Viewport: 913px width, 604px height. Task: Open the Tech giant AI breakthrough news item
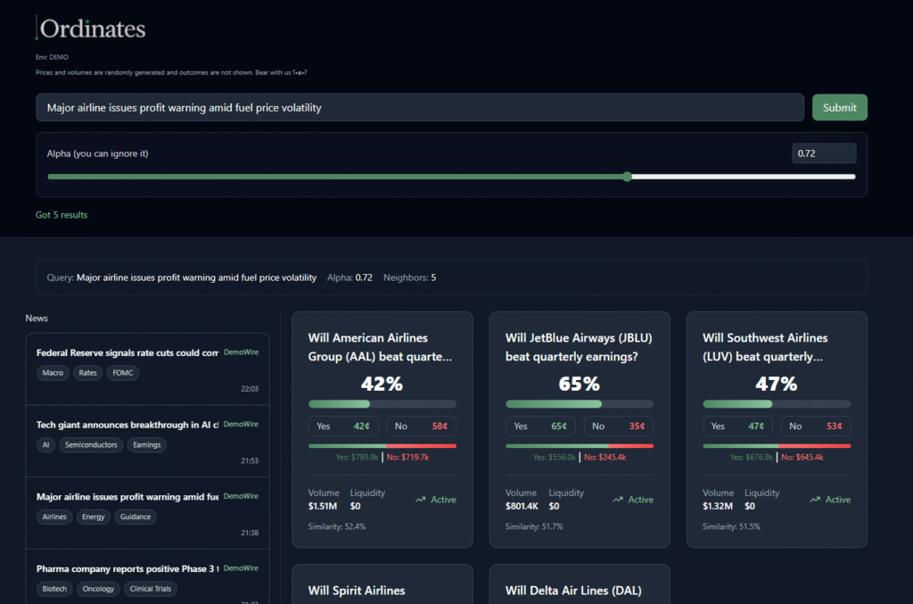click(127, 425)
